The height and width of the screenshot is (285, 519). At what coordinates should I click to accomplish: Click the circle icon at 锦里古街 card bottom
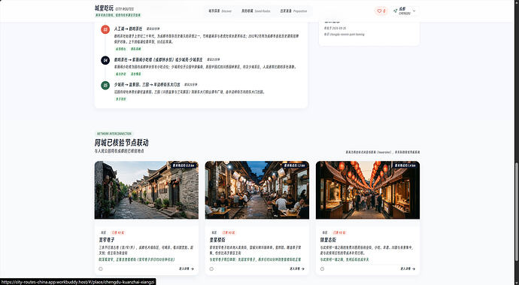pos(322,268)
